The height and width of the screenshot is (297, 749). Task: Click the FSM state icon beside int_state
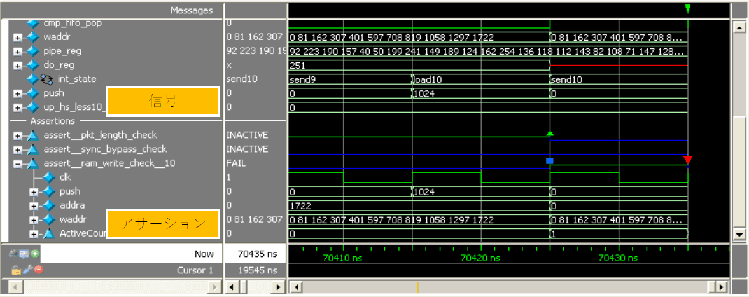[x=46, y=79]
